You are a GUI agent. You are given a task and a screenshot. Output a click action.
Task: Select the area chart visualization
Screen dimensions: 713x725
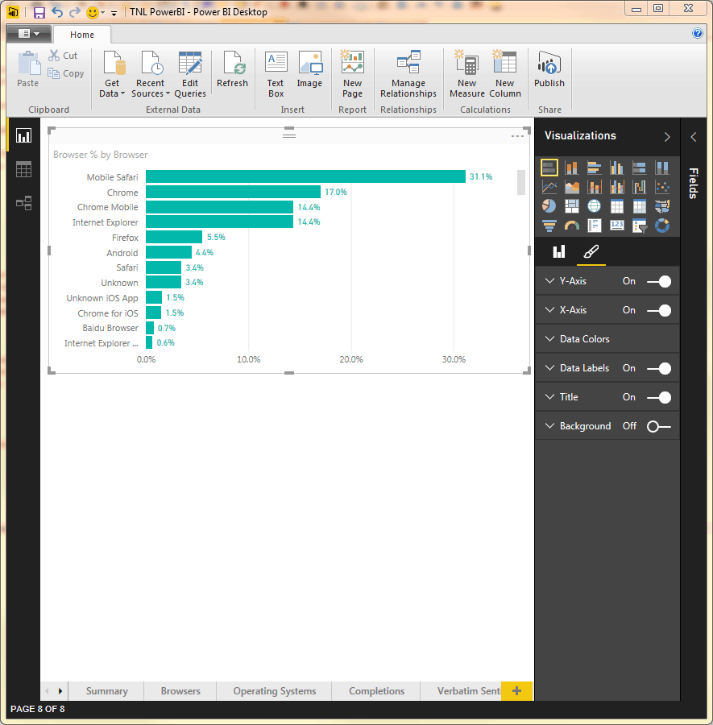pos(571,187)
